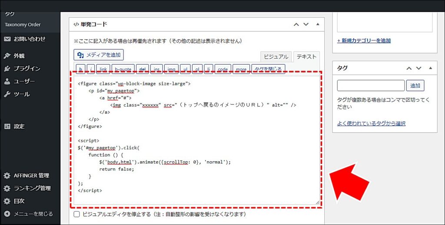Click the 'function () {' code line
Screen dimensions: 445x225
coord(106,155)
